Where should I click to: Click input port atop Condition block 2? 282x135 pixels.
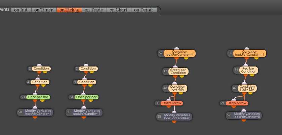click(x=39, y=65)
